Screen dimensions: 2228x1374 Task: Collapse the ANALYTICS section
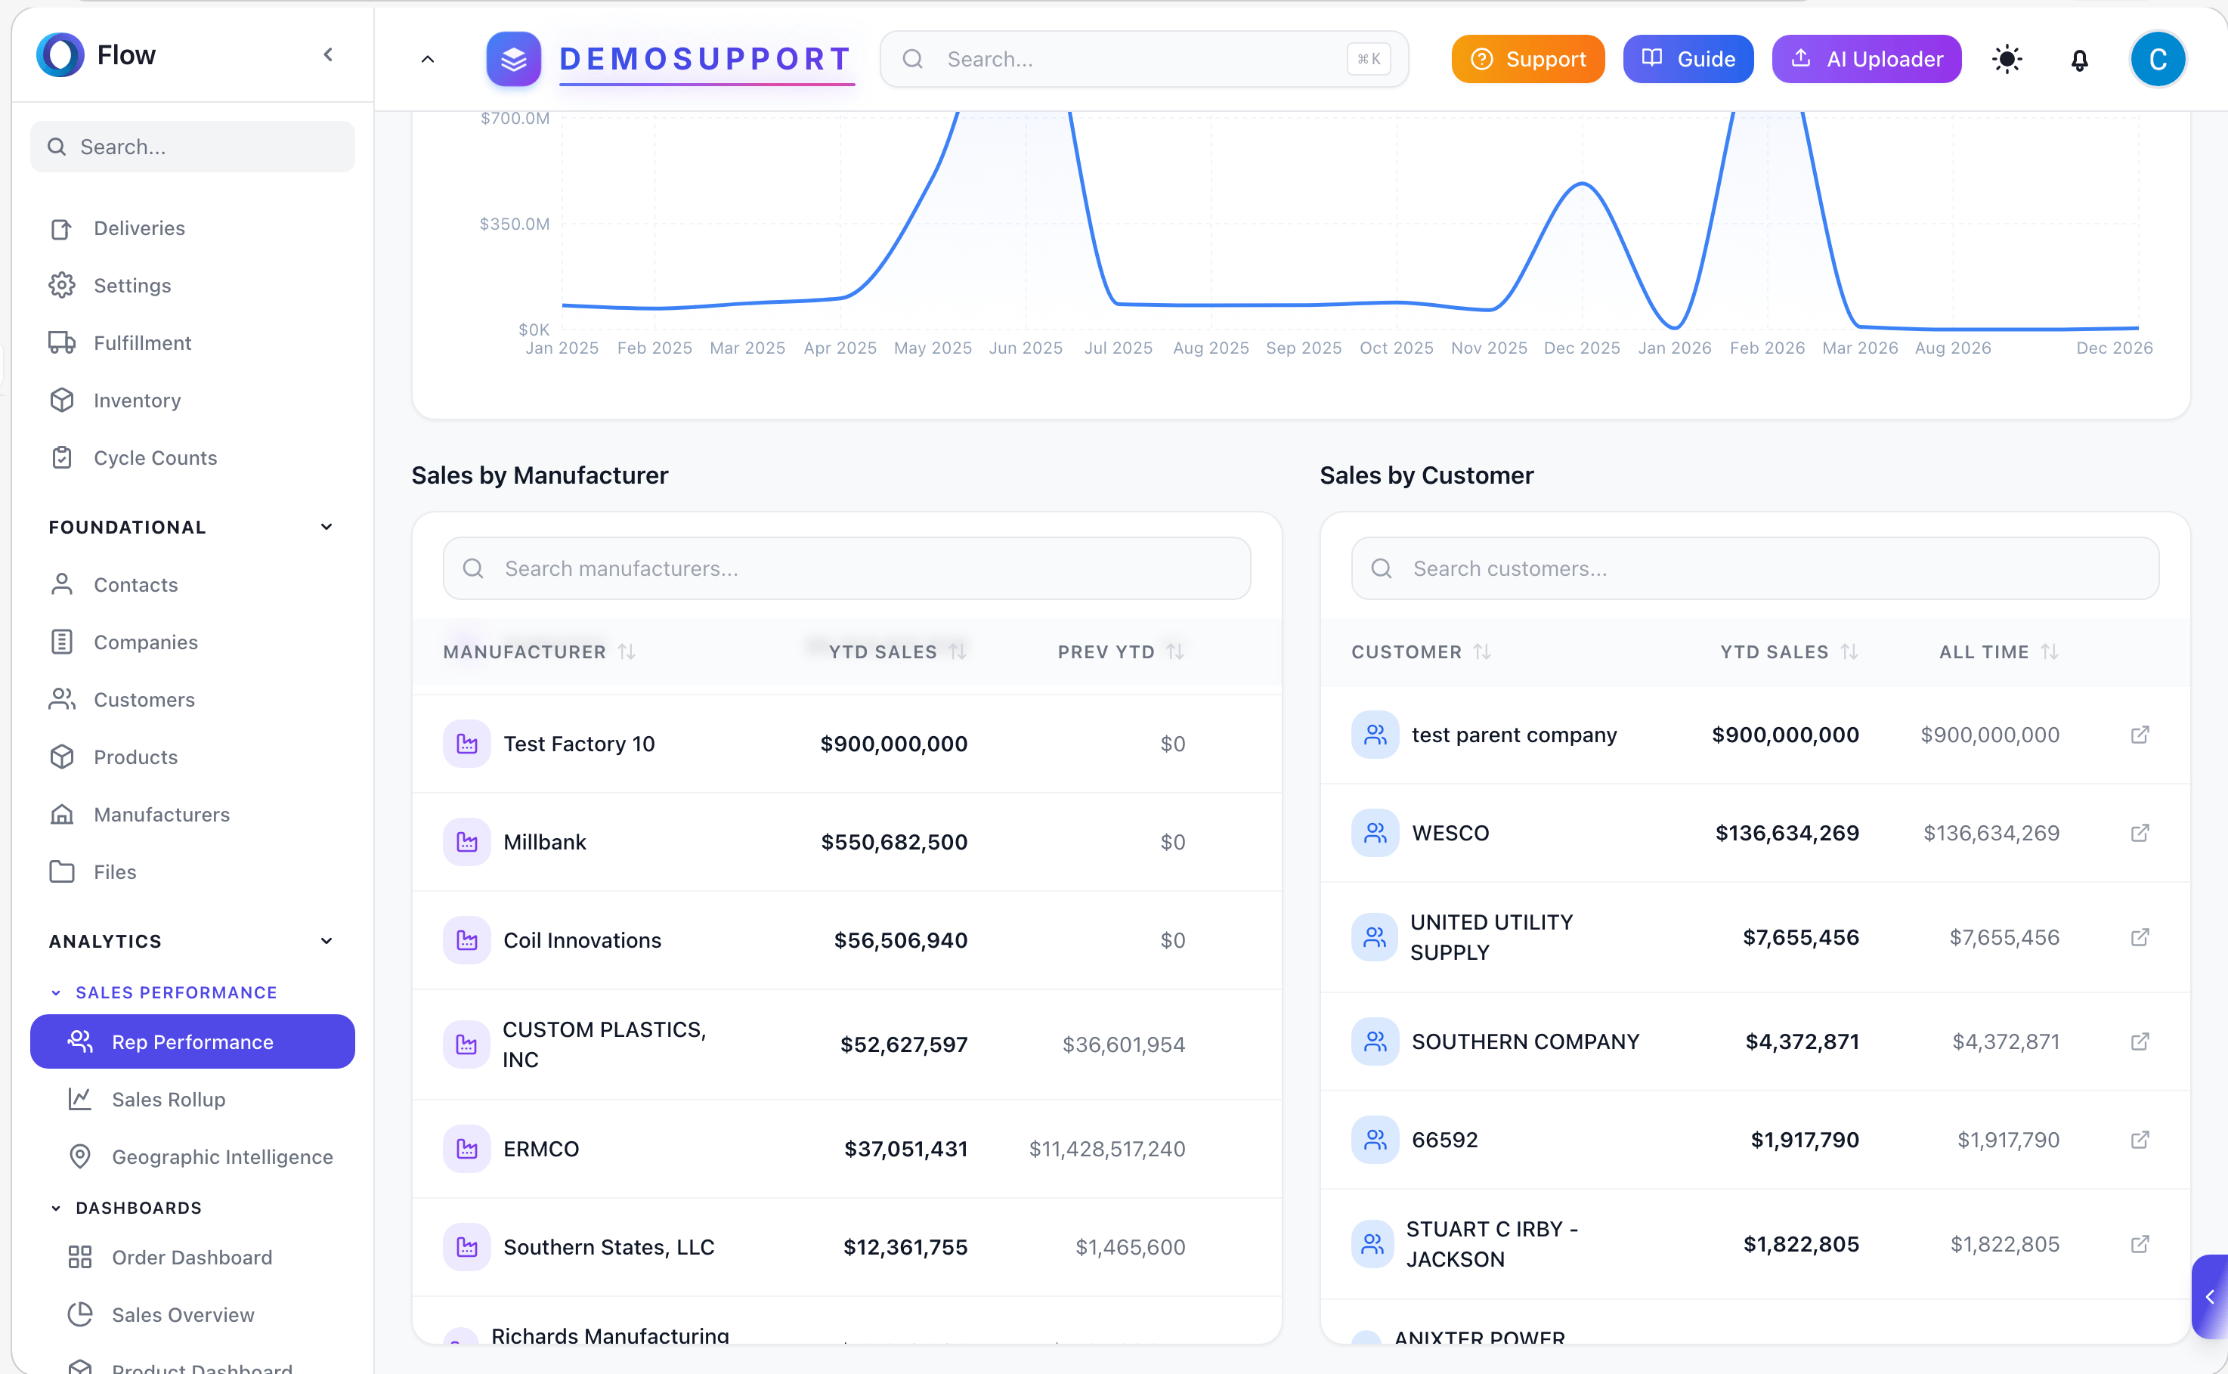click(326, 940)
